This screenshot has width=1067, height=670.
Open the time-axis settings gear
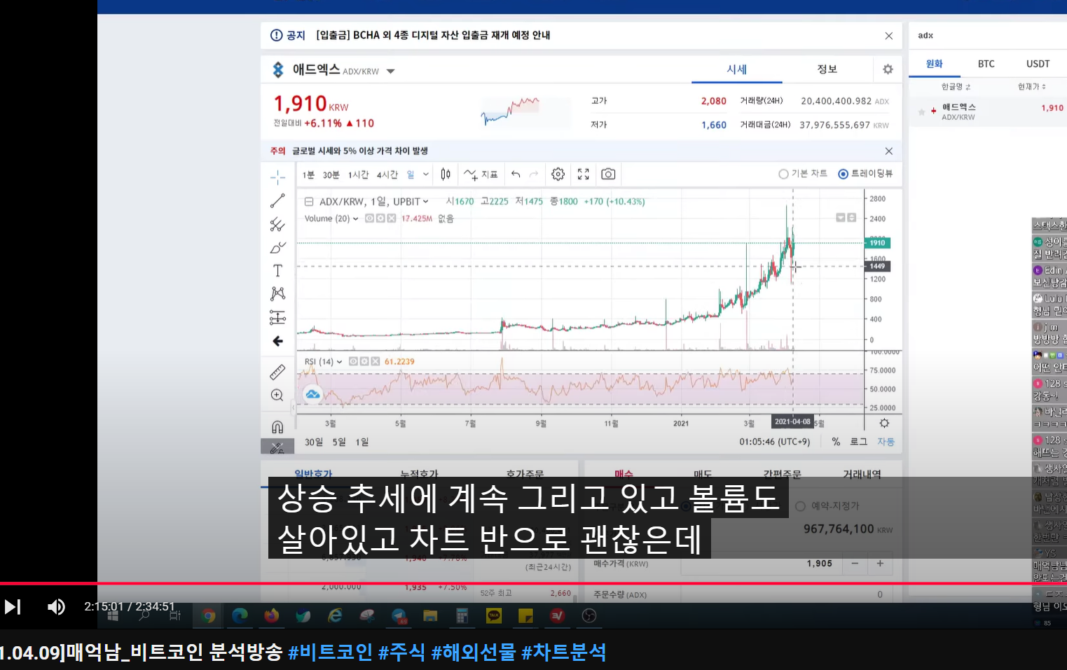[884, 423]
